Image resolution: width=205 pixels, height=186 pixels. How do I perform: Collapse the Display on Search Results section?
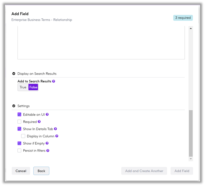click(14, 74)
